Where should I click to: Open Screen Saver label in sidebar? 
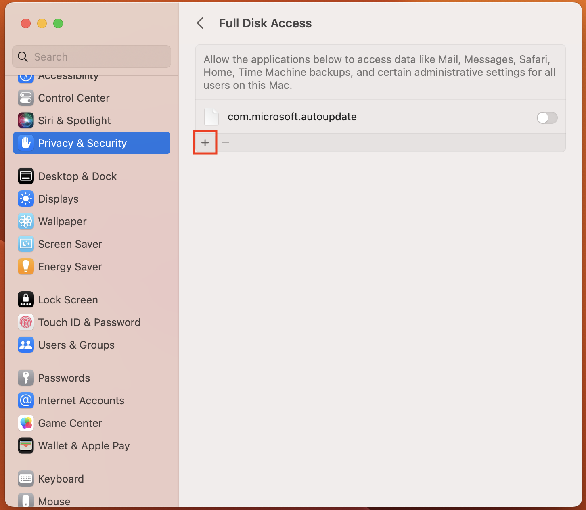coord(70,244)
